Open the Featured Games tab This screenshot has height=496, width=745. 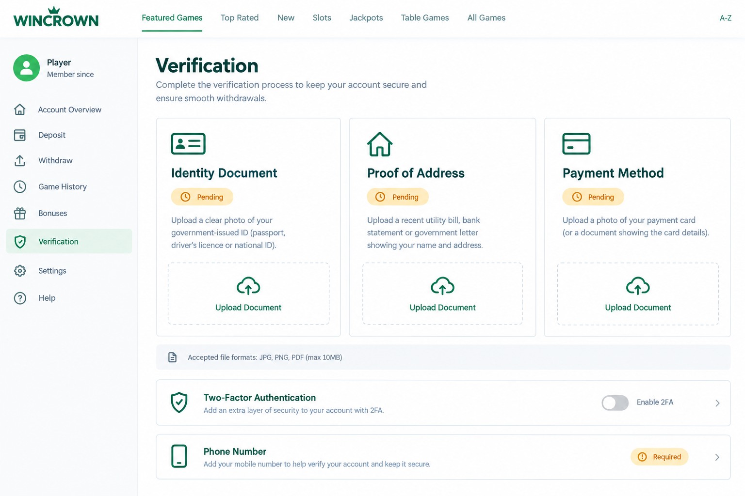[x=172, y=18]
